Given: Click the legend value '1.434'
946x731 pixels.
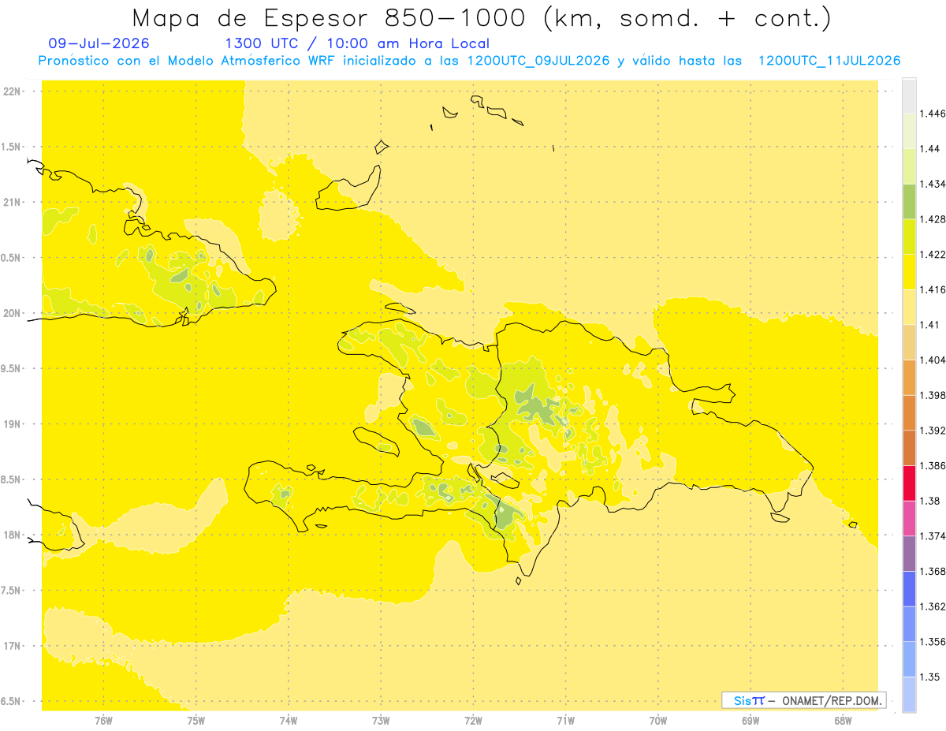Looking at the screenshot, I should (x=934, y=184).
